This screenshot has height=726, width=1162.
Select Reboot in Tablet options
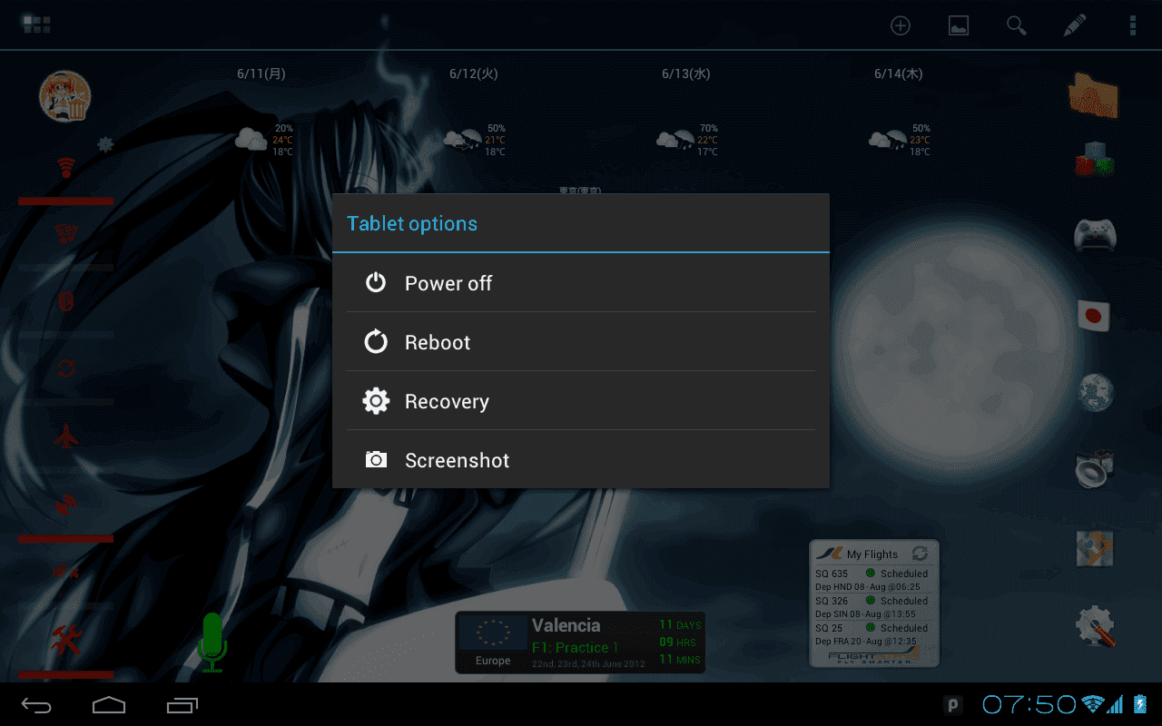tap(581, 342)
